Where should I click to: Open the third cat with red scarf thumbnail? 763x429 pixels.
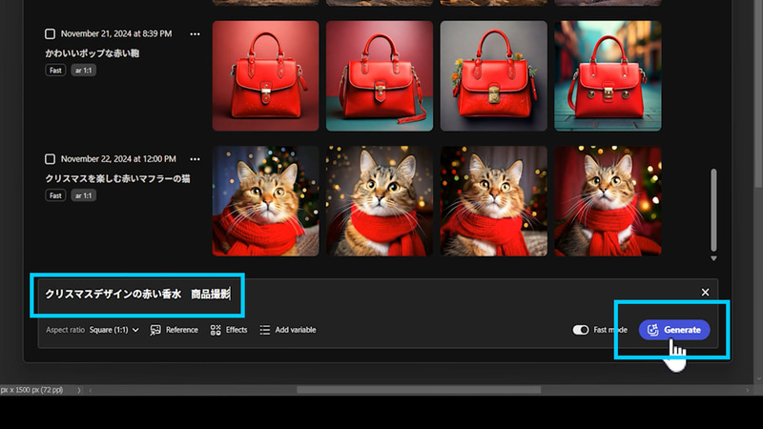tap(494, 201)
